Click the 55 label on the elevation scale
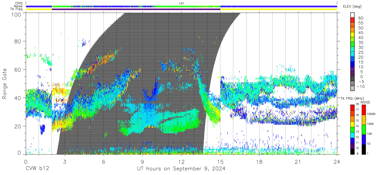Screen dimensions: 379x175 click(x=360, y=23)
